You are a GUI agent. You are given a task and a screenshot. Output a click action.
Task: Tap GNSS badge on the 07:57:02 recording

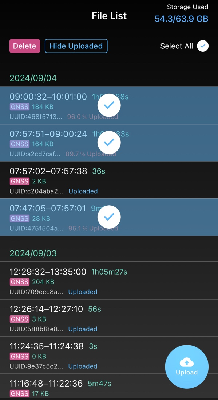click(19, 181)
